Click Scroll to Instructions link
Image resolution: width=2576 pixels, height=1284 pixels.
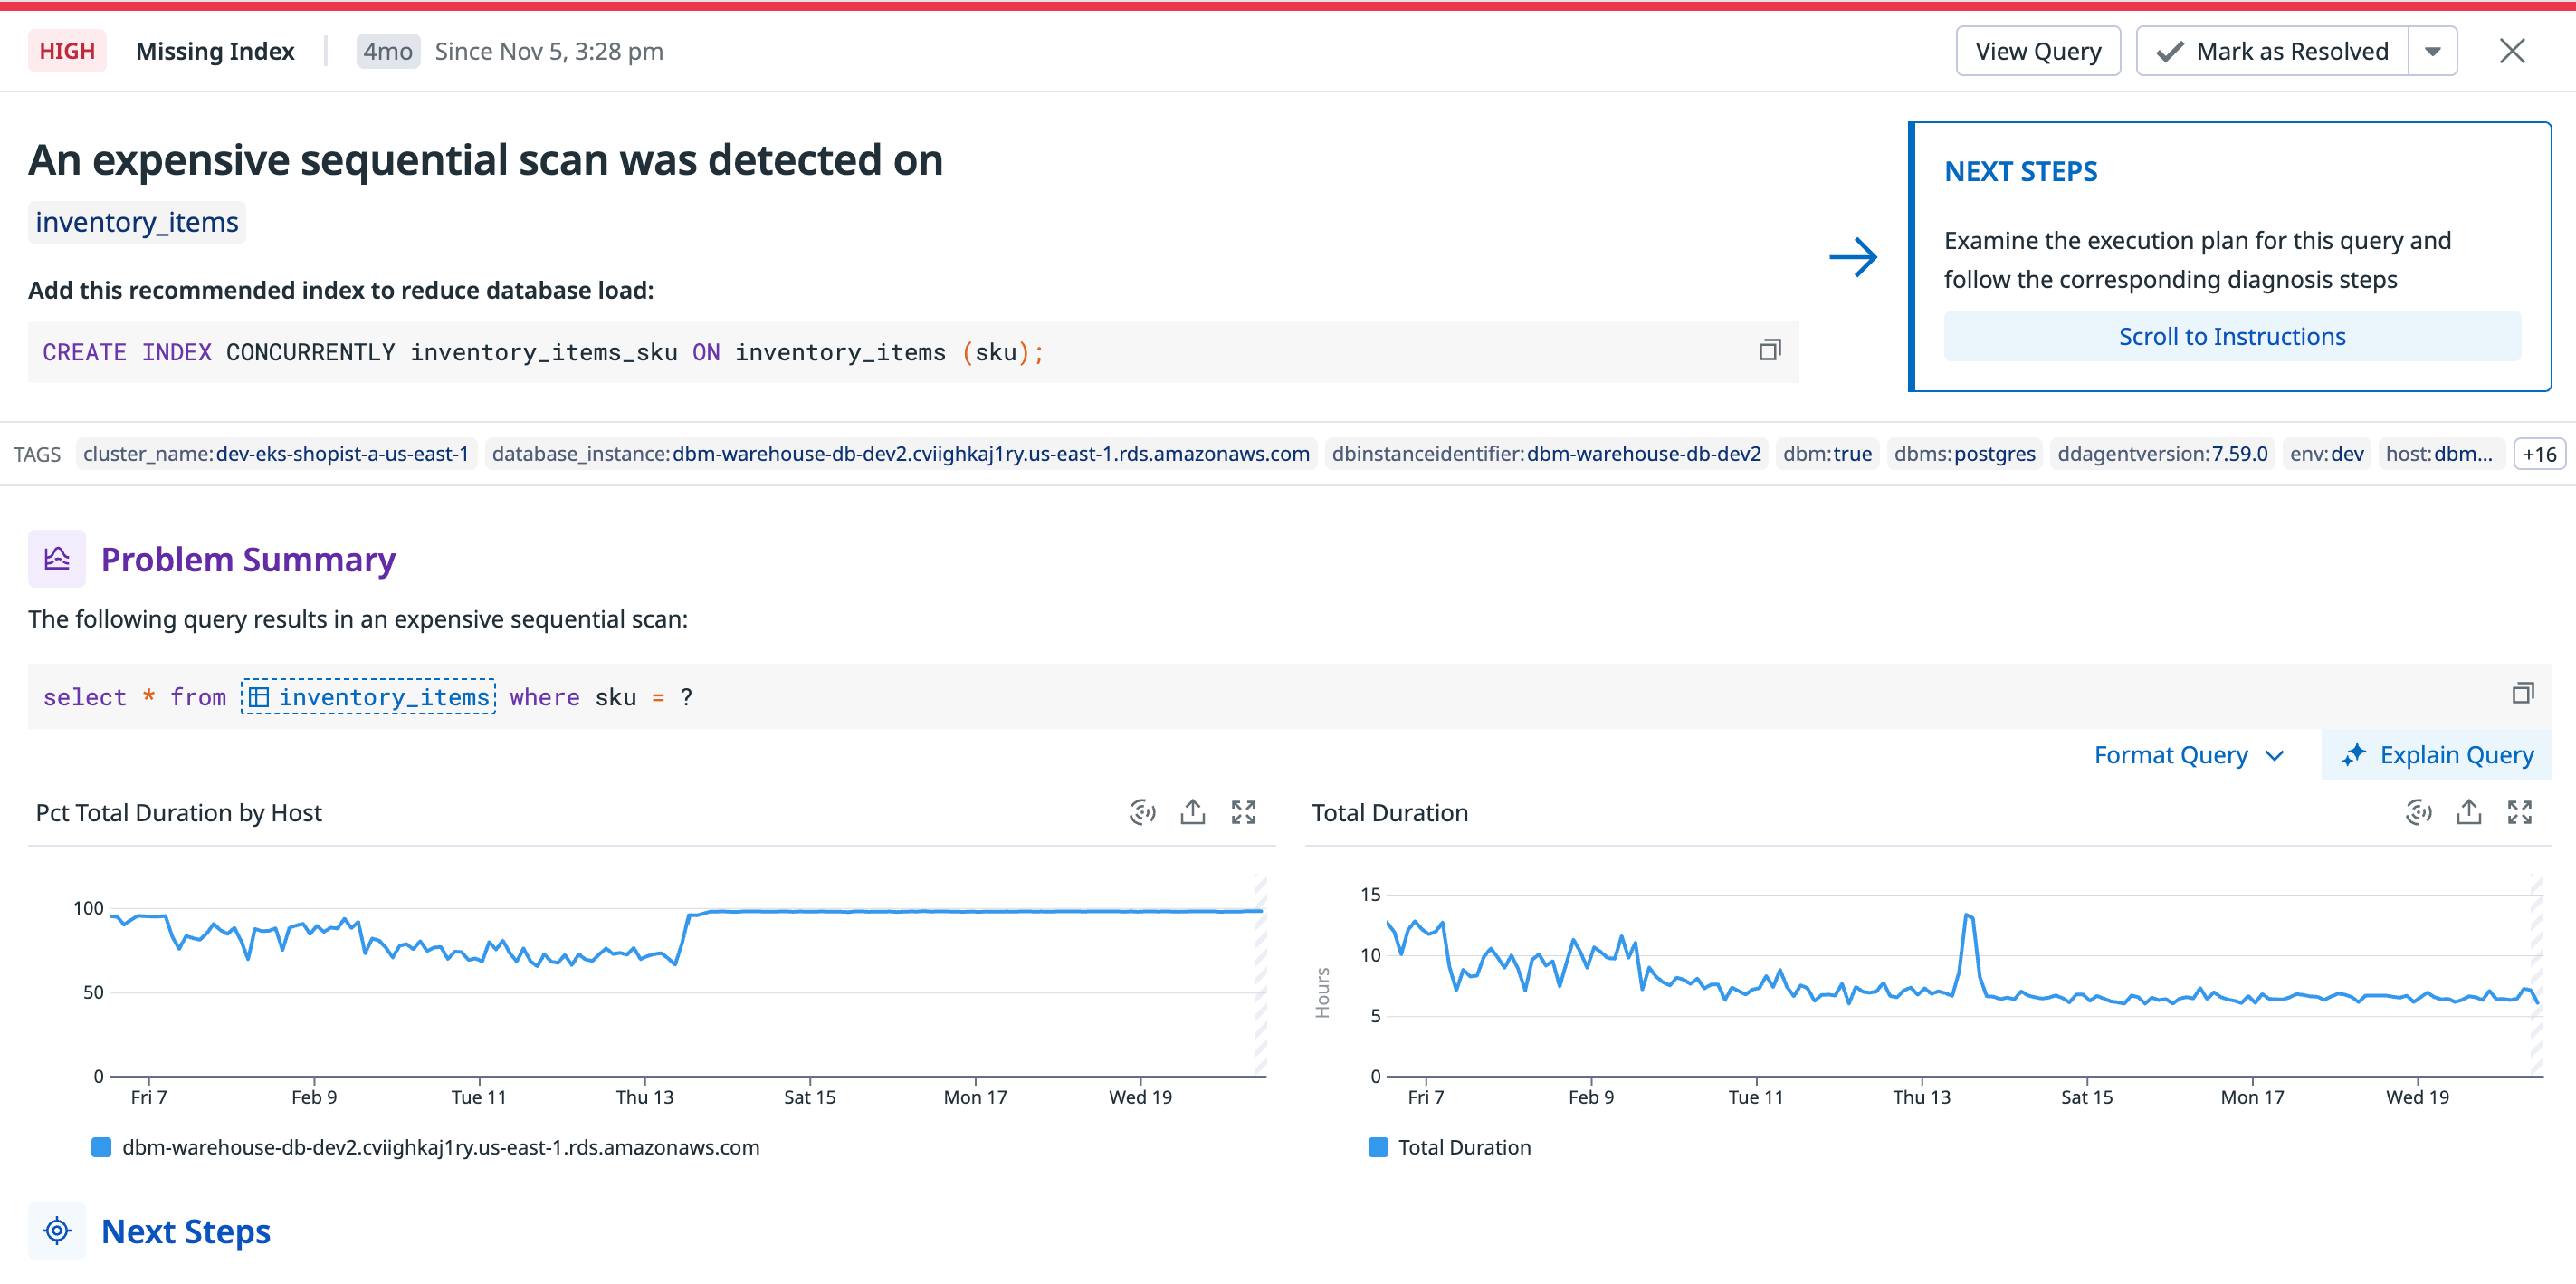point(2231,336)
